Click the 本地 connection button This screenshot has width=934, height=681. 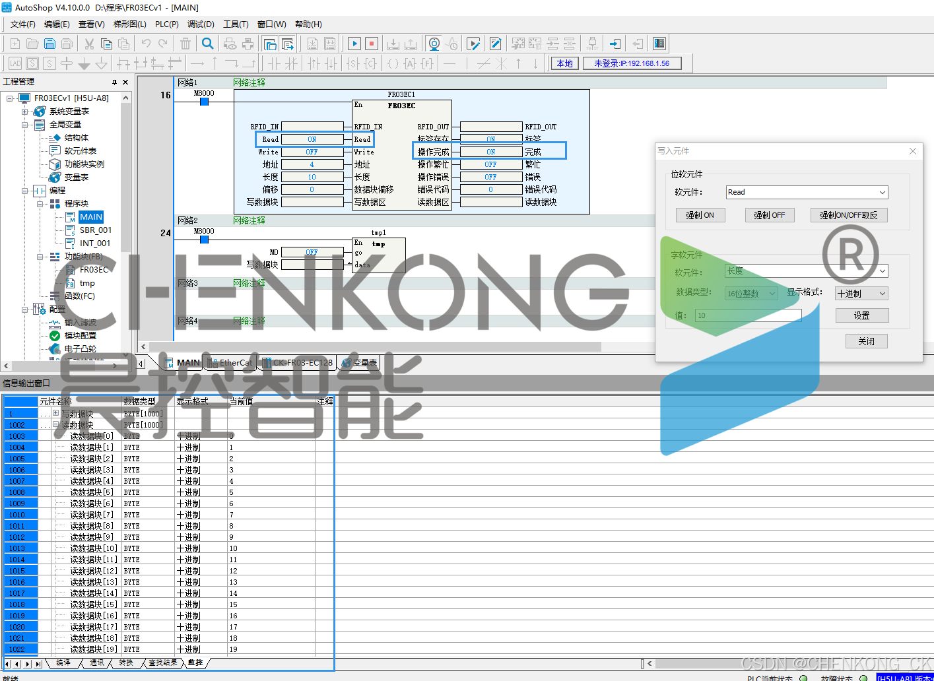click(x=564, y=63)
